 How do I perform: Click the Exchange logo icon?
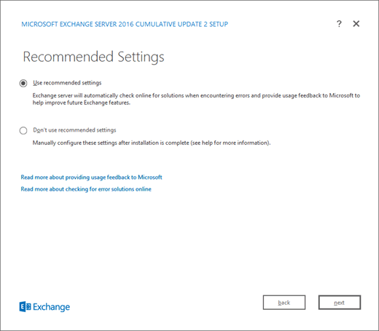[x=25, y=307]
